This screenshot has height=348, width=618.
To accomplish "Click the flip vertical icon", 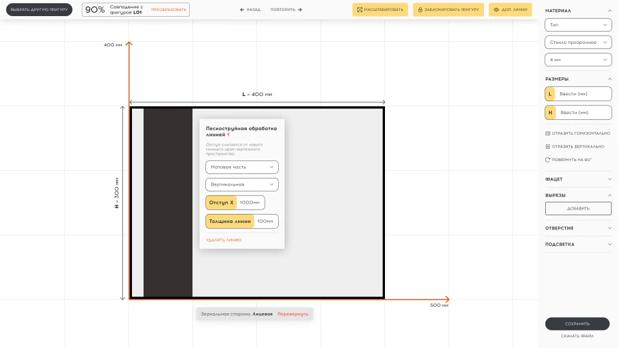I will click(x=547, y=146).
